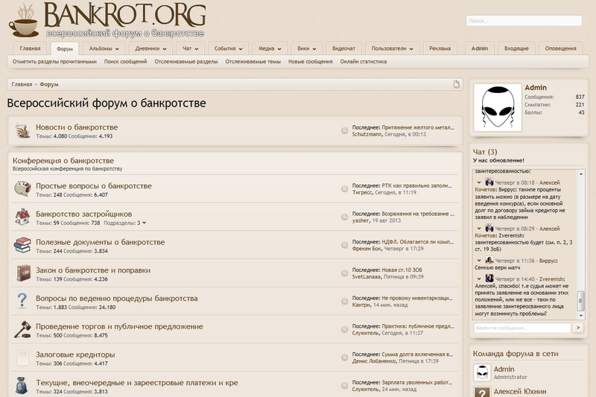Expand the Пользователи menu arrow
This screenshot has width=596, height=397.
click(x=412, y=48)
